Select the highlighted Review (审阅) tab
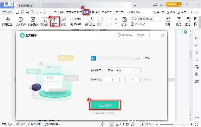Screen dimensions: 201x127 (x=86, y=12)
